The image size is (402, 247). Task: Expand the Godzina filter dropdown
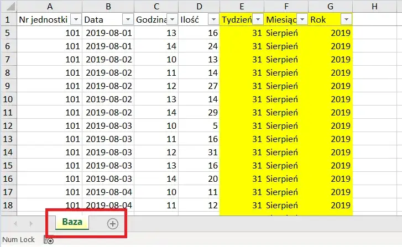(170, 19)
